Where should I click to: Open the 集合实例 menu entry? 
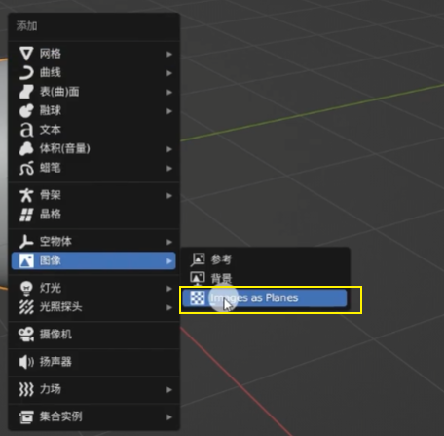93,417
